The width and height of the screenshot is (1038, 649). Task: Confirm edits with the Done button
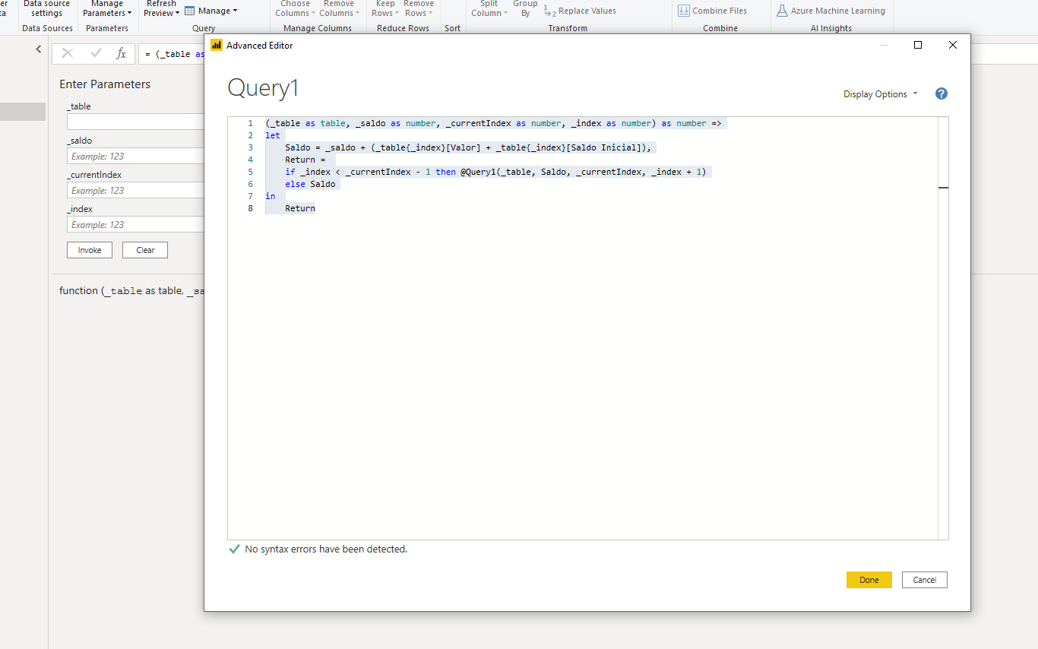click(869, 580)
